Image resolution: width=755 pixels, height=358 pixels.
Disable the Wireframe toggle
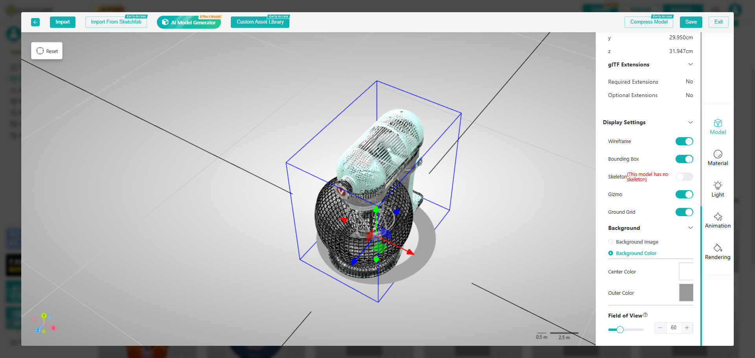click(x=684, y=141)
